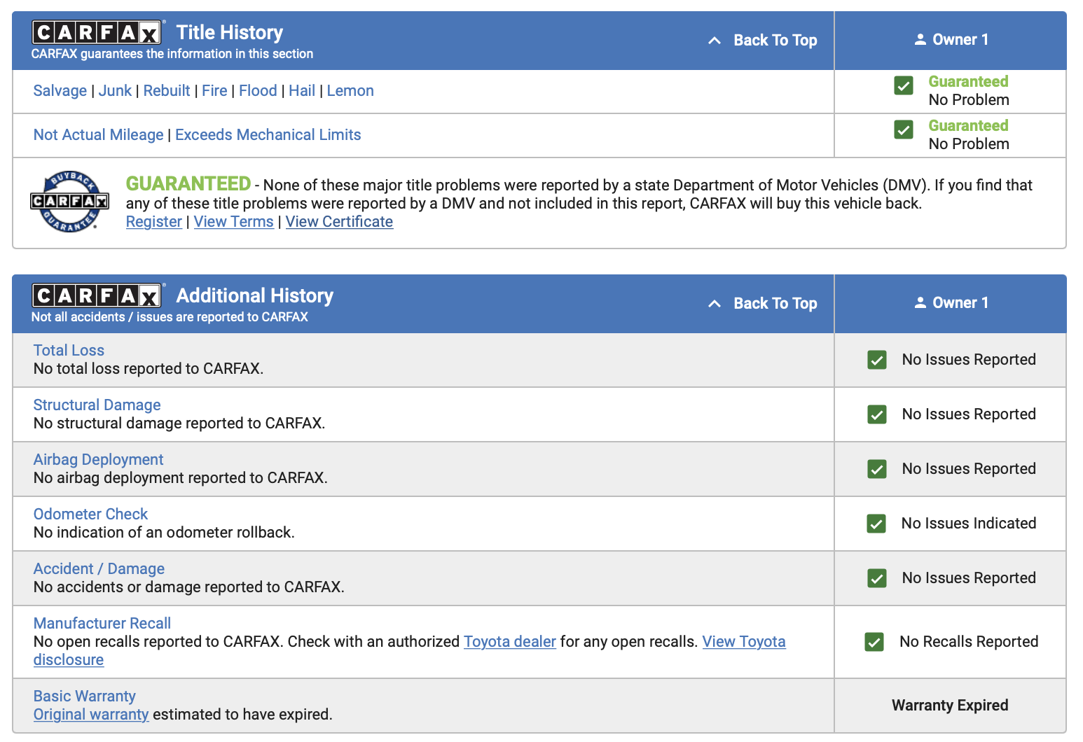Click 'No indication of an odometer rollback.' text
Image resolution: width=1083 pixels, height=742 pixels.
(x=164, y=533)
